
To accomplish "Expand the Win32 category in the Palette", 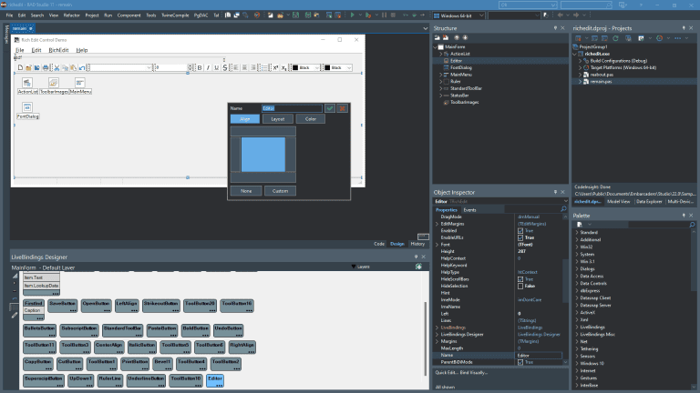I will pos(577,247).
